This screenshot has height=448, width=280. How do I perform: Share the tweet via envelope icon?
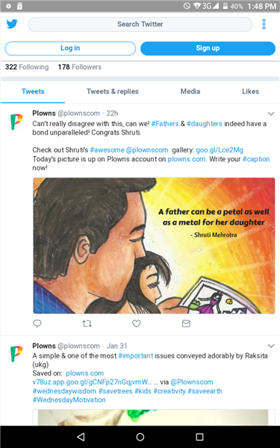coord(186,323)
